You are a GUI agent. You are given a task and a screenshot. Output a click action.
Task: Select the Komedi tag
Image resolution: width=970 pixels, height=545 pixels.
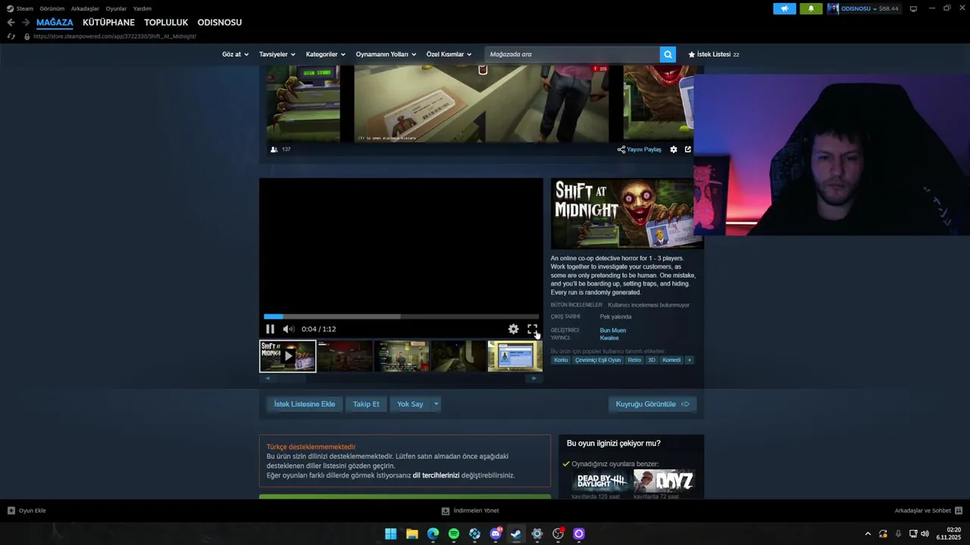coord(671,360)
